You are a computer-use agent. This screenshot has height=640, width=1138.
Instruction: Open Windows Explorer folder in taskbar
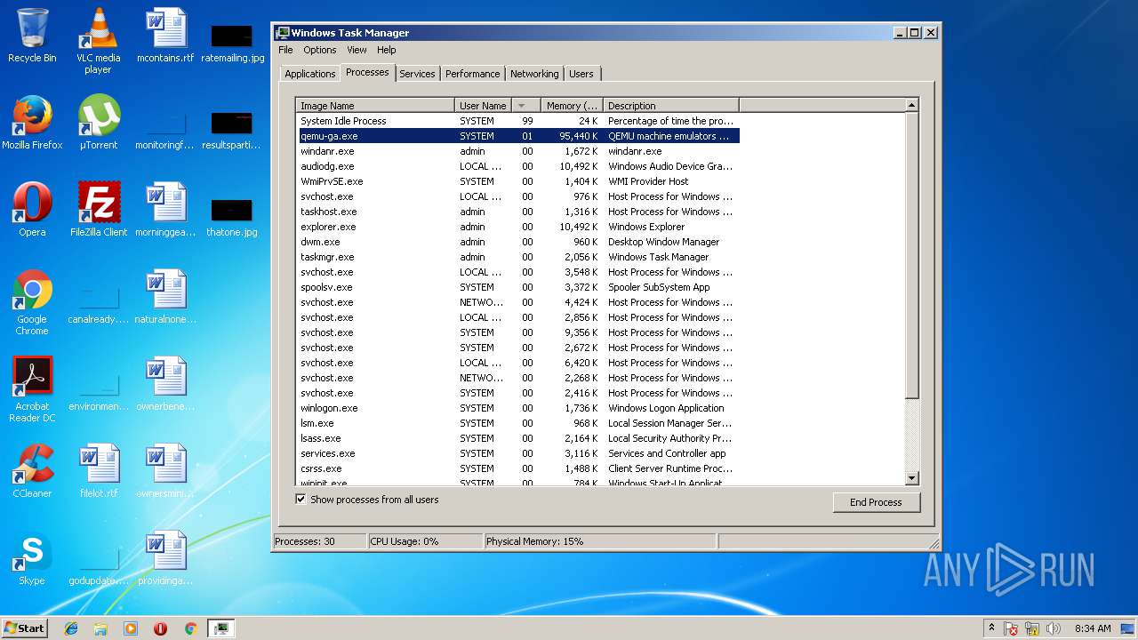pyautogui.click(x=100, y=628)
